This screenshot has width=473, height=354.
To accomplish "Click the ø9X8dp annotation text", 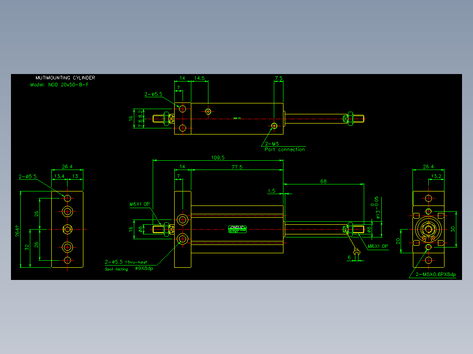I will (144, 268).
